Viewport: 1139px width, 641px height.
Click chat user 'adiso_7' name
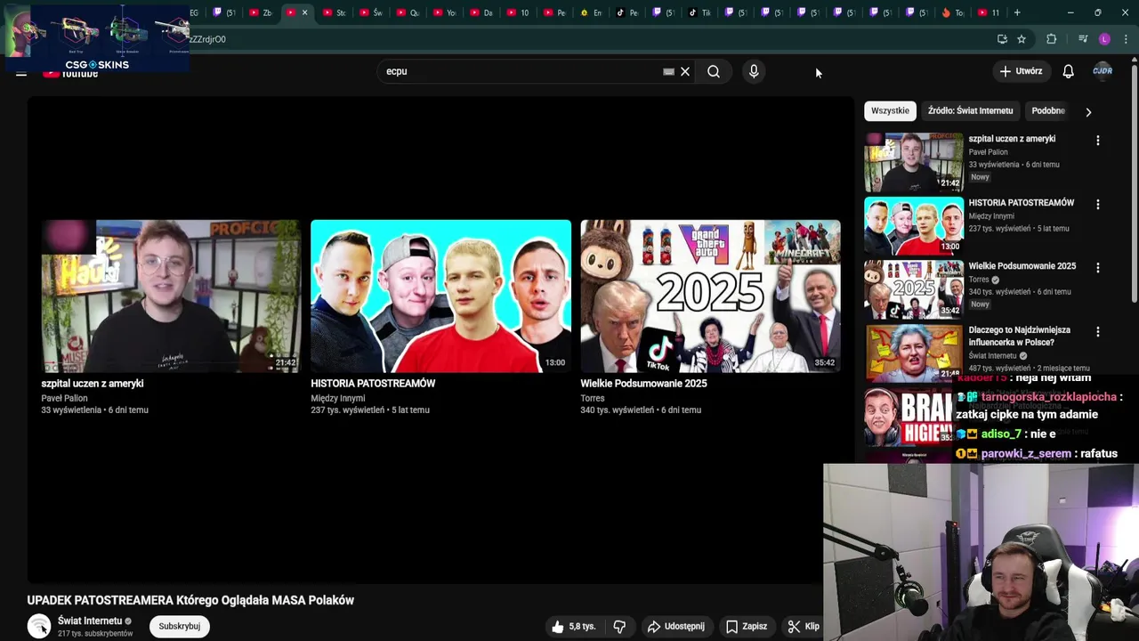pos(1001,434)
